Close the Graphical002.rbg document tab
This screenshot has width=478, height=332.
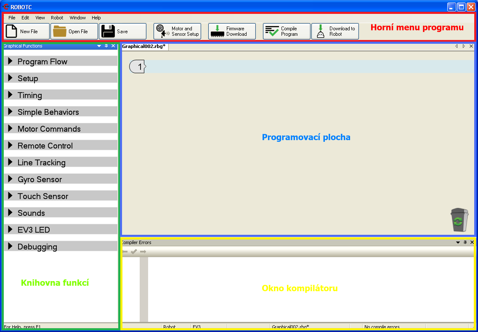point(471,46)
